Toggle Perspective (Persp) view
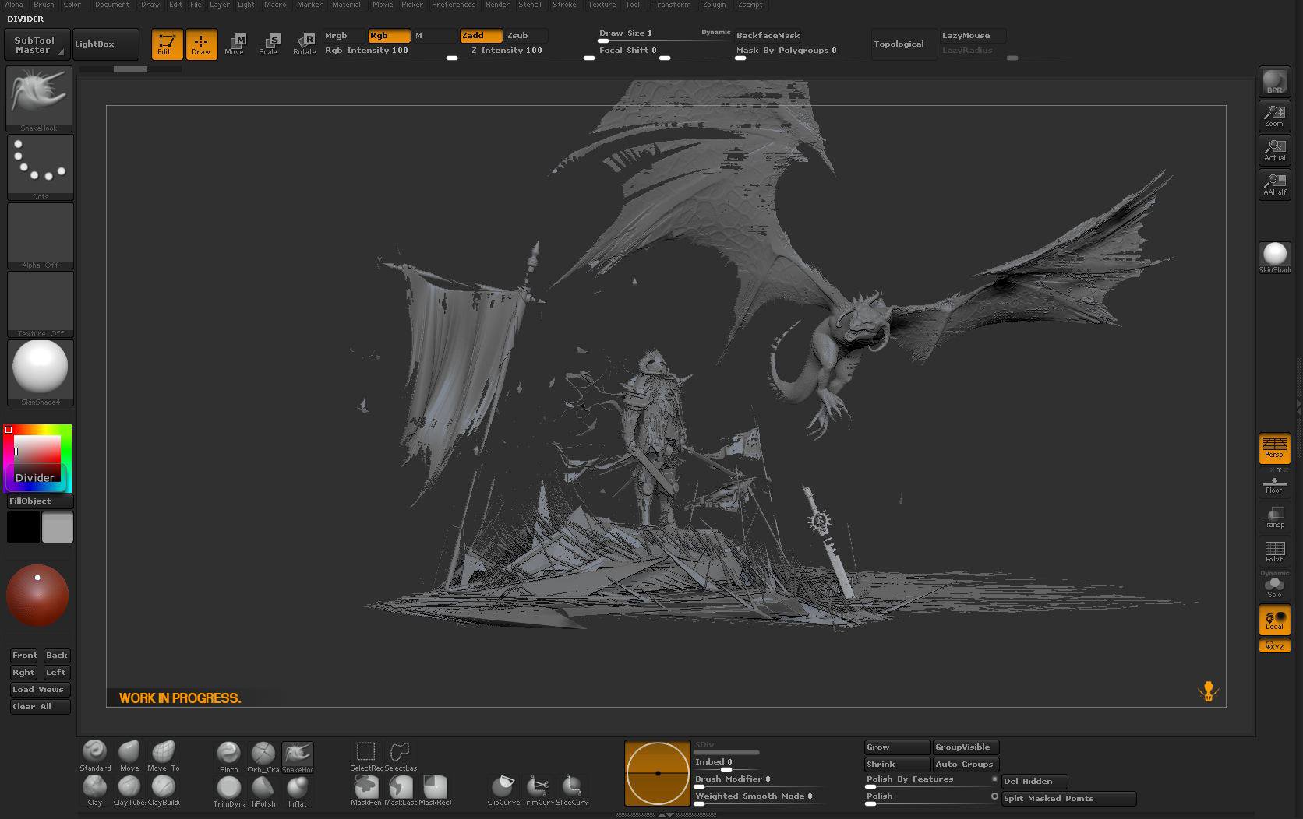1303x819 pixels. click(1274, 448)
